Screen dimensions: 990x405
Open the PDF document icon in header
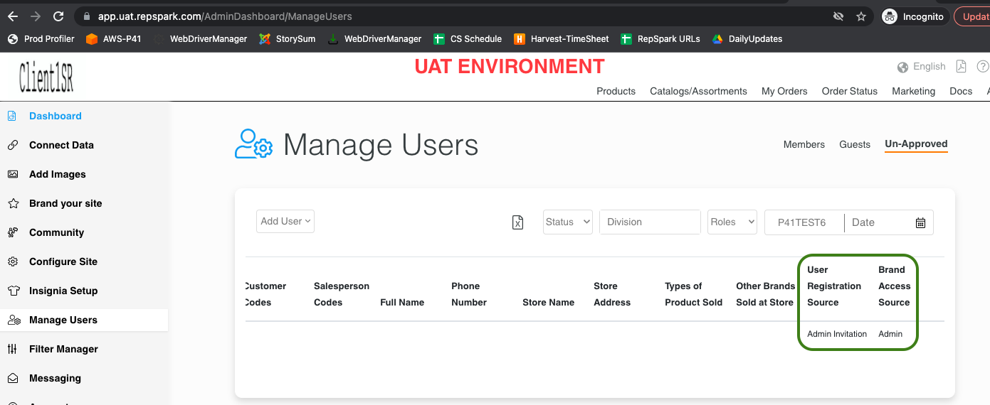(x=961, y=66)
